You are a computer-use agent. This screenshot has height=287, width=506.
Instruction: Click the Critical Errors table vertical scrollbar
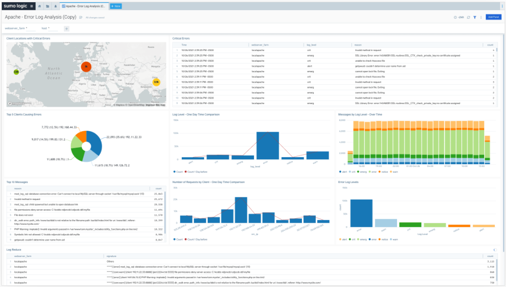(x=497, y=50)
